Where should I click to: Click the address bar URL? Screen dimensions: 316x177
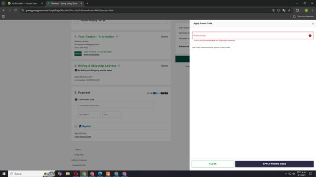(70, 10)
